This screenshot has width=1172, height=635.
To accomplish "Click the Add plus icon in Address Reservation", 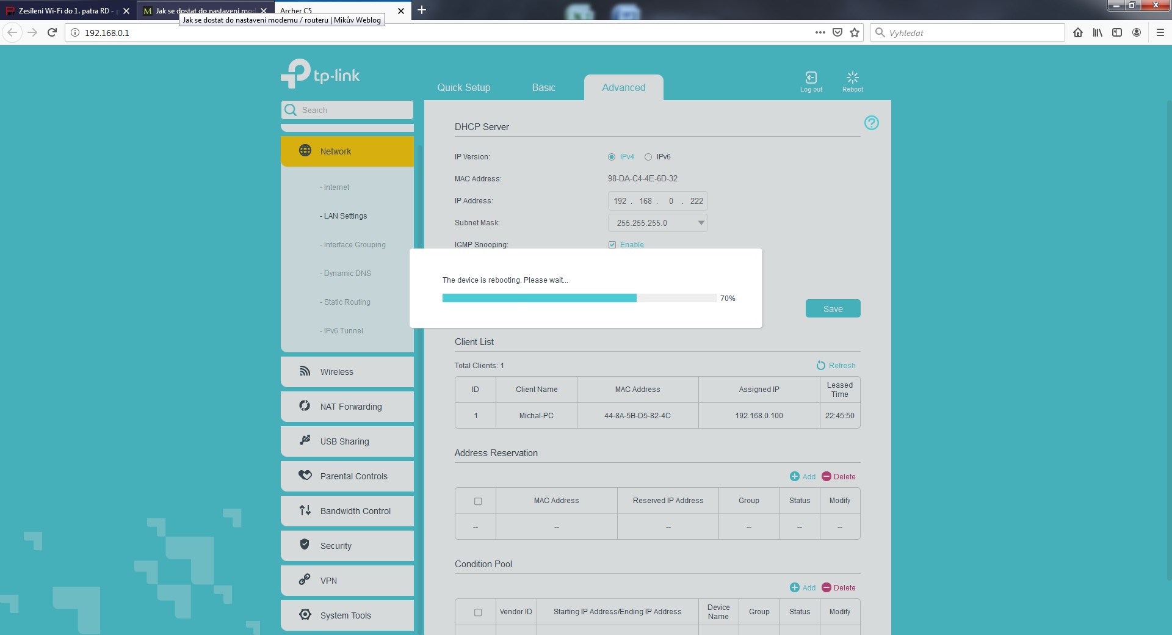I will coord(795,476).
